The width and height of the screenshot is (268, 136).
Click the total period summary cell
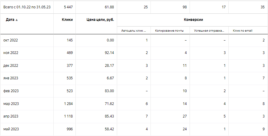27,7
